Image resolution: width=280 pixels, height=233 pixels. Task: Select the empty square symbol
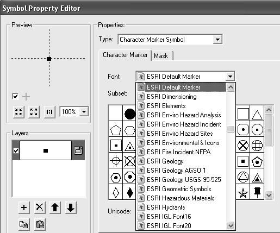point(243,114)
